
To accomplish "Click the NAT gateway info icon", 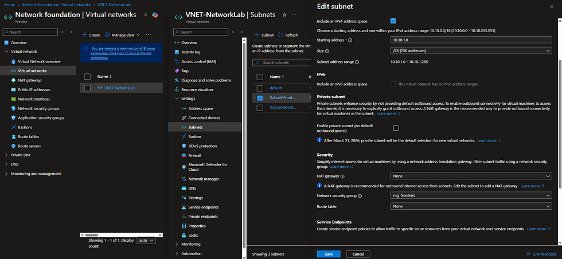I will 342,176.
